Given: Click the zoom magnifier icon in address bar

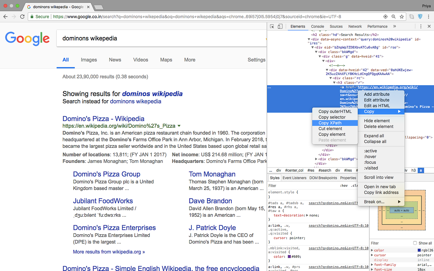Looking at the screenshot, I should click(394, 17).
